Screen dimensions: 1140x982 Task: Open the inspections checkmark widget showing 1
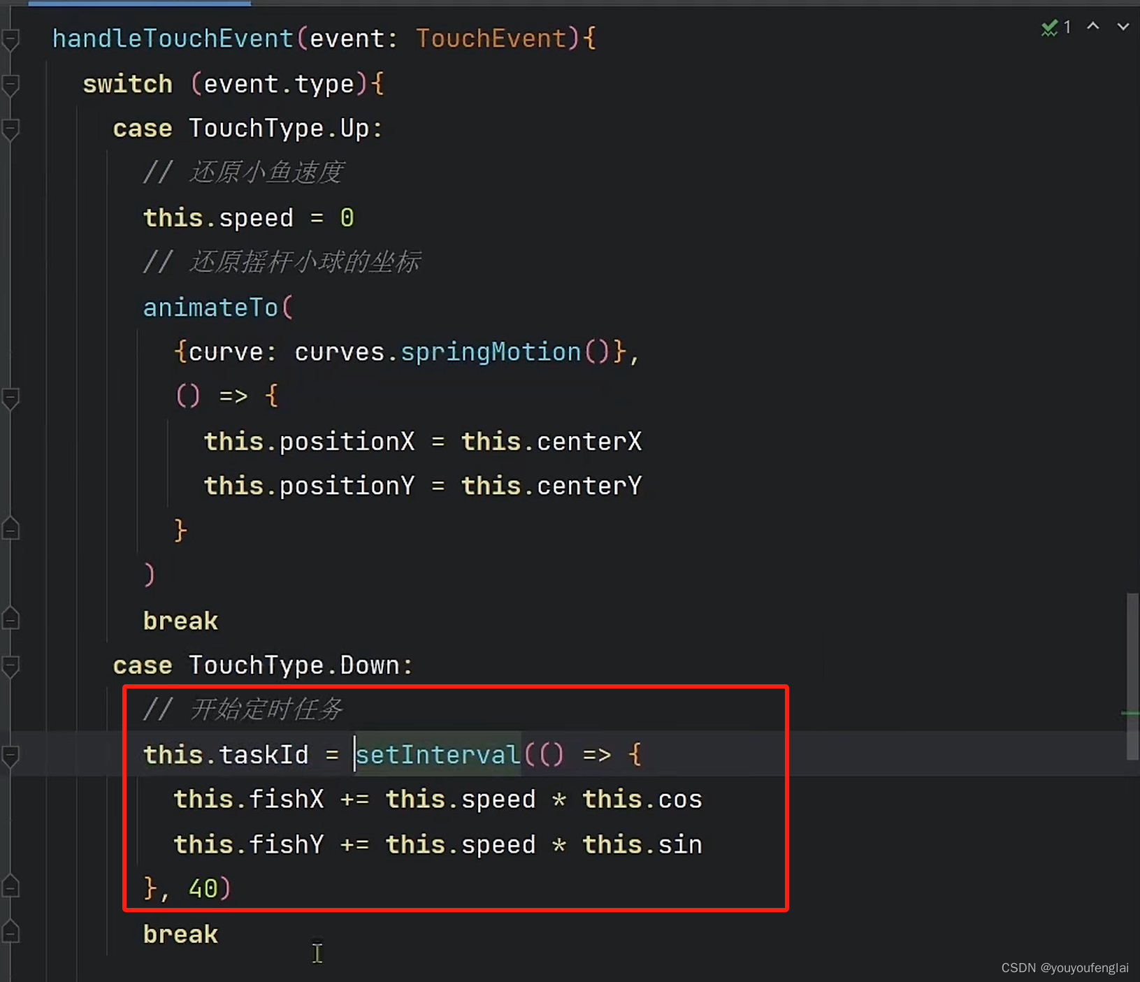[1056, 28]
